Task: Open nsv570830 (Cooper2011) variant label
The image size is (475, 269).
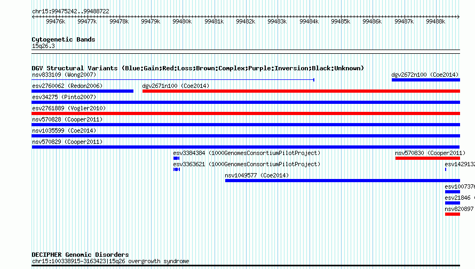Action: (x=430, y=153)
